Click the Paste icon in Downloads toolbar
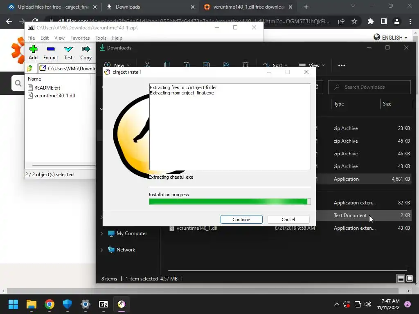This screenshot has height=314, width=419. coord(187,65)
